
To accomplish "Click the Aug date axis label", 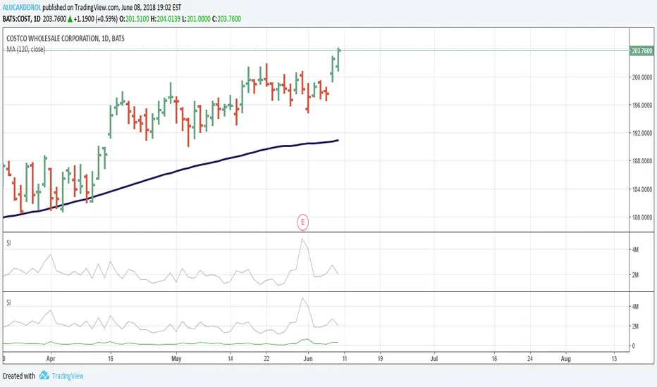I will click(x=565, y=359).
